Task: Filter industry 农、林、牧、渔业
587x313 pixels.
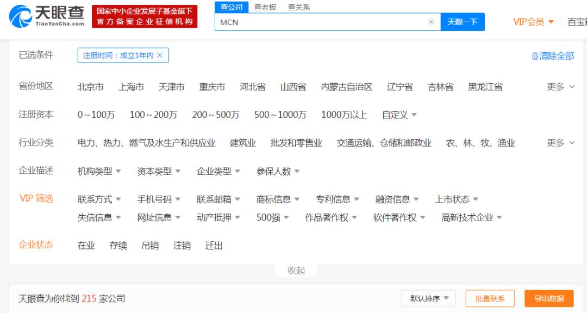Action: (x=480, y=143)
